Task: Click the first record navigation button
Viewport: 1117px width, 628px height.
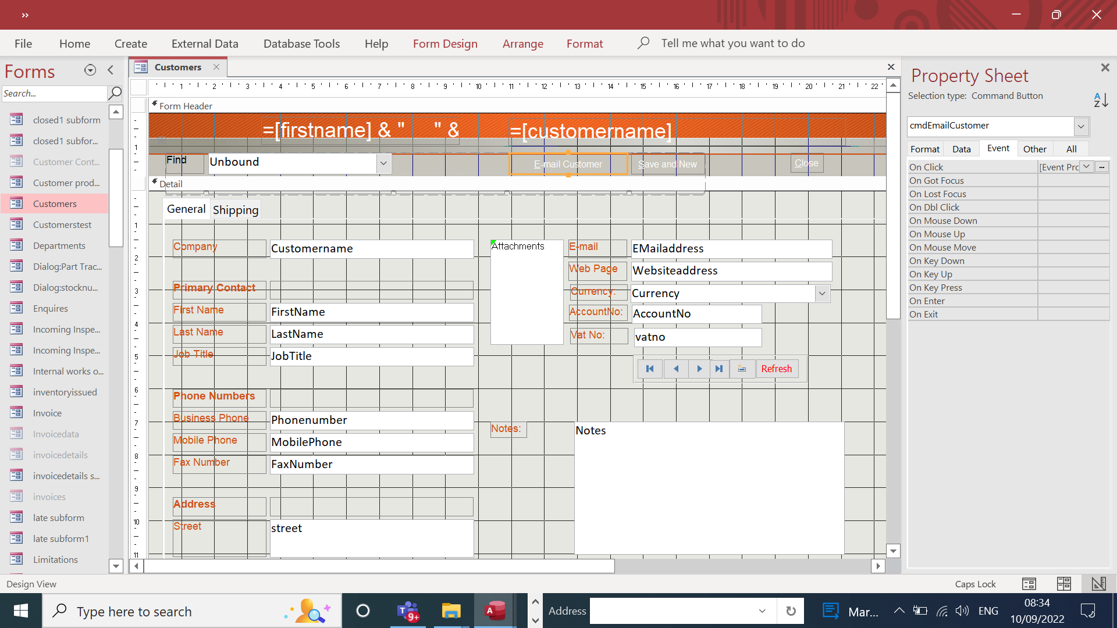Action: coord(650,369)
